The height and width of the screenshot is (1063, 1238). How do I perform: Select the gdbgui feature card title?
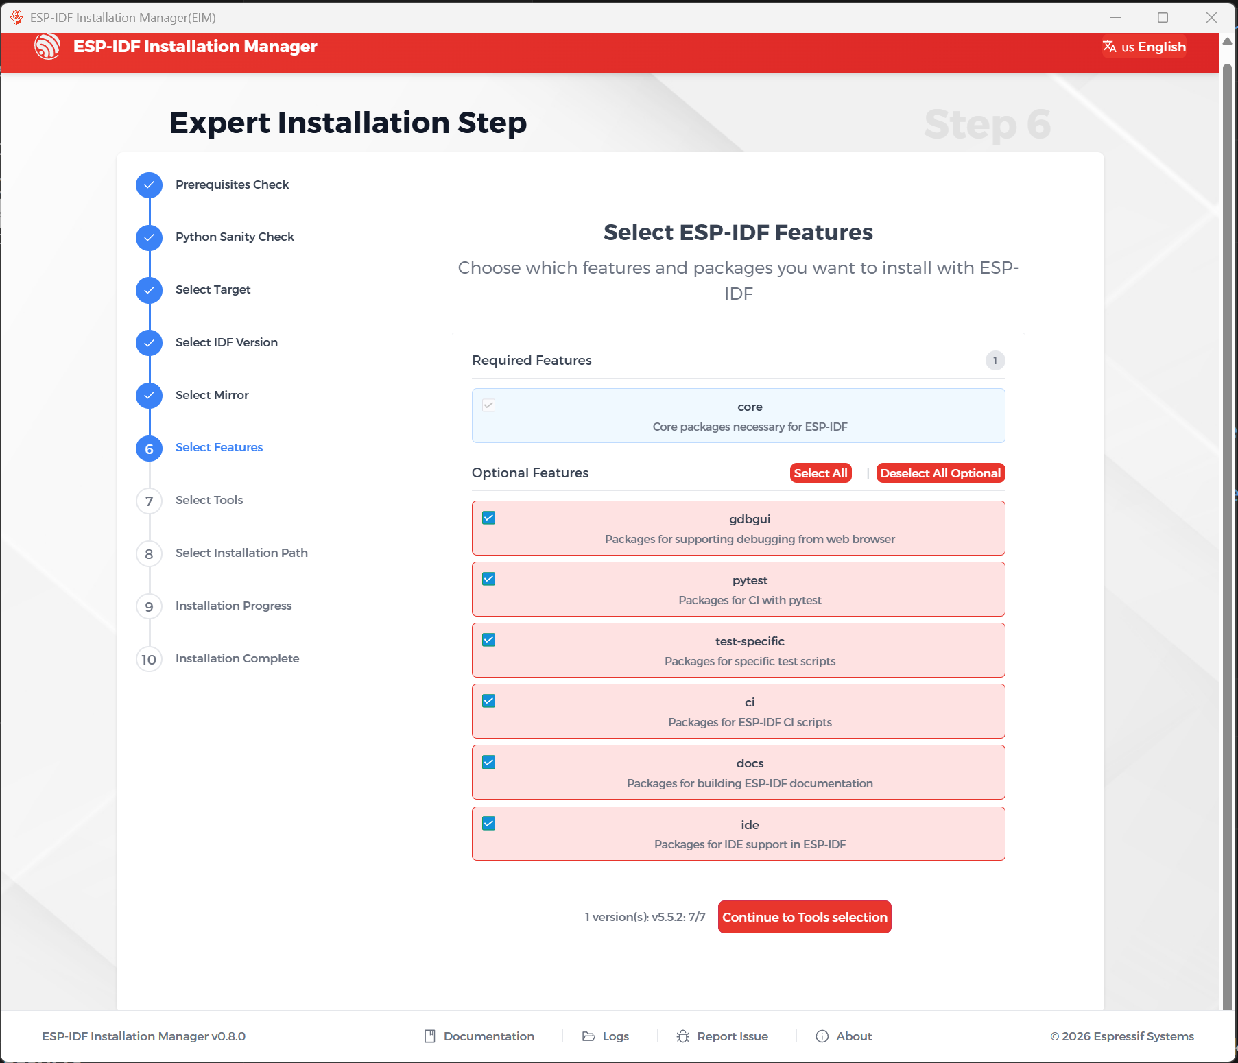click(750, 519)
